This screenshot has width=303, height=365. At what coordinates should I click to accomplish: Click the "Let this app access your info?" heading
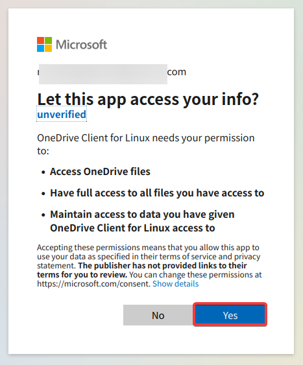click(148, 99)
